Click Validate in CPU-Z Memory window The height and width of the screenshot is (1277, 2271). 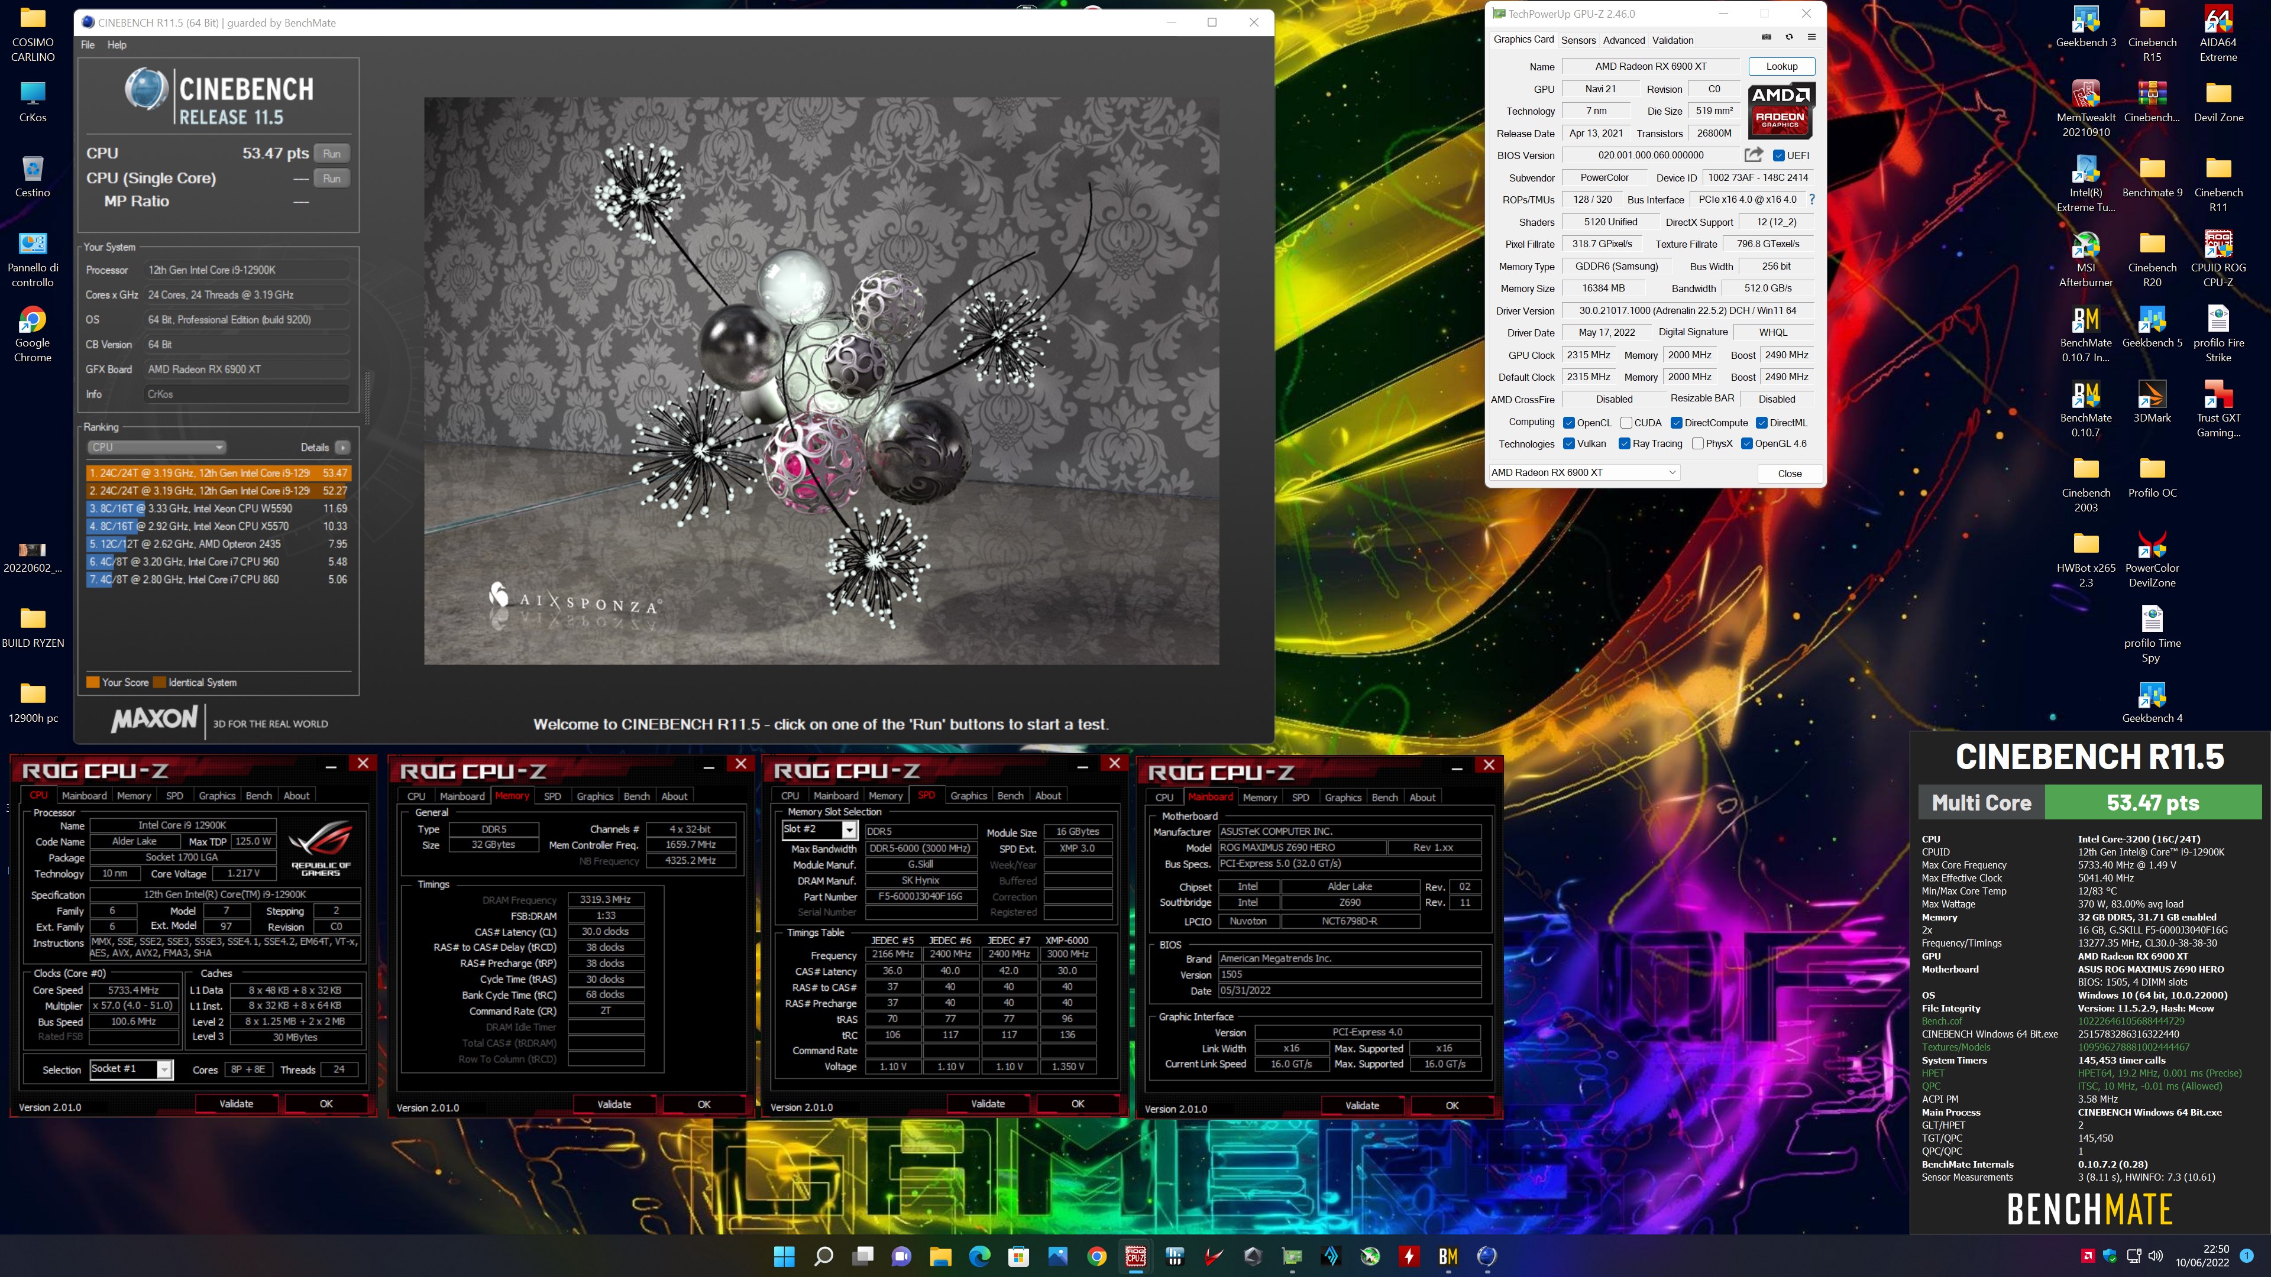pos(614,1104)
